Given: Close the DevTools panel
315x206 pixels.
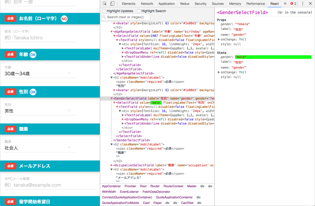Looking at the screenshot, I should [310, 4].
